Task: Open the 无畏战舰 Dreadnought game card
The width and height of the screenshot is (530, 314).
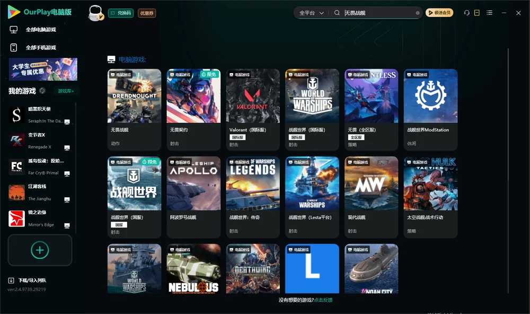Action: pos(134,110)
